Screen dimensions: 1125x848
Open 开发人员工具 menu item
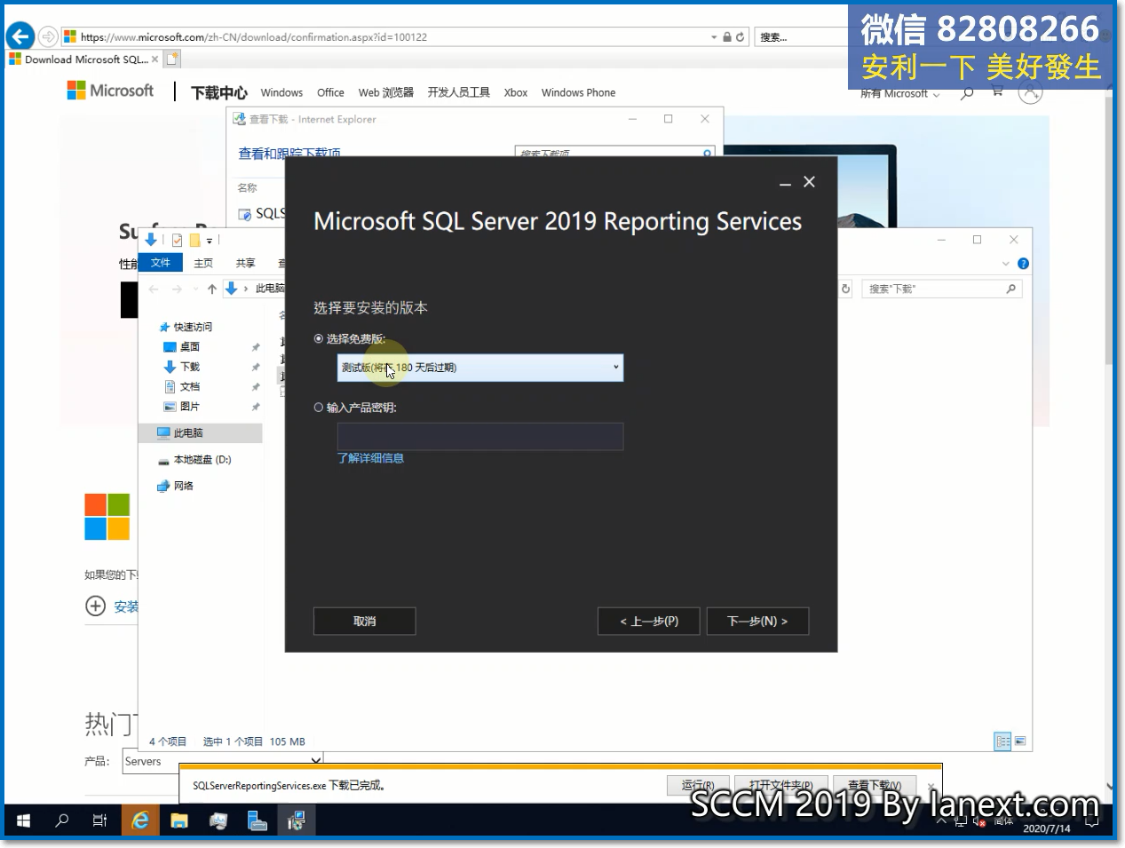click(x=458, y=92)
